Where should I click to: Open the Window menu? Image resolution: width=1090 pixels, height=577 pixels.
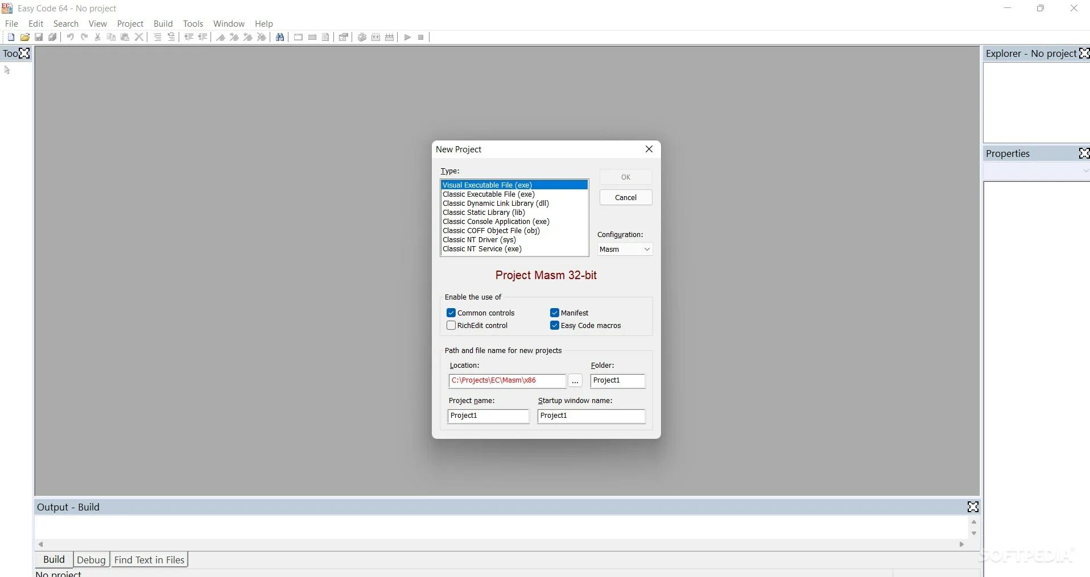point(229,24)
